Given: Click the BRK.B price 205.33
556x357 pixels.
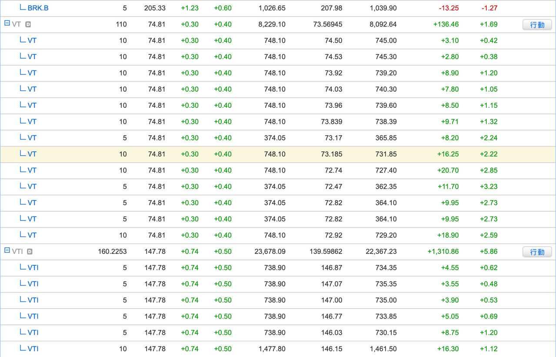Looking at the screenshot, I should [x=155, y=8].
